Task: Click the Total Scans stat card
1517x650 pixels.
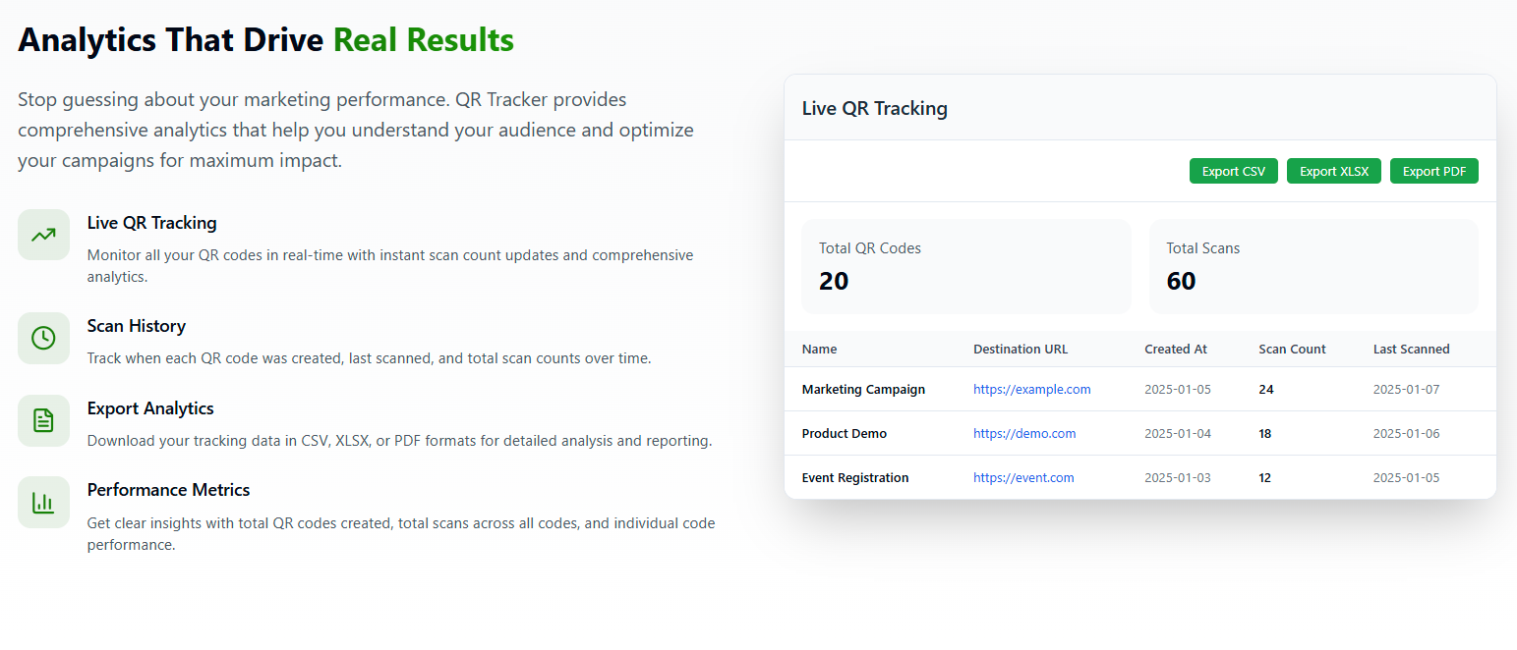Action: pos(1313,267)
